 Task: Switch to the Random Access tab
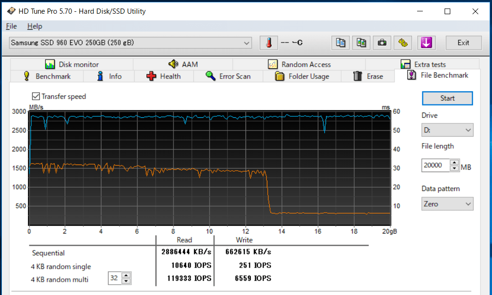[x=299, y=64]
